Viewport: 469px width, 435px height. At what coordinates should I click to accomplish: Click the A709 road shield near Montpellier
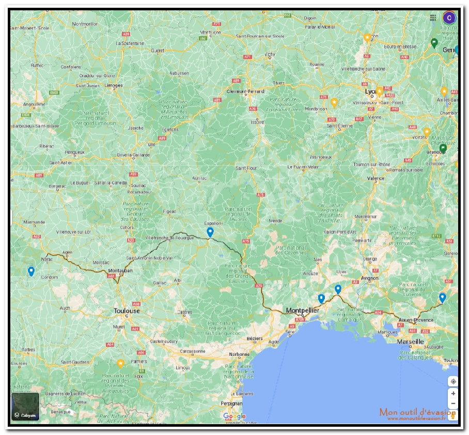300,319
